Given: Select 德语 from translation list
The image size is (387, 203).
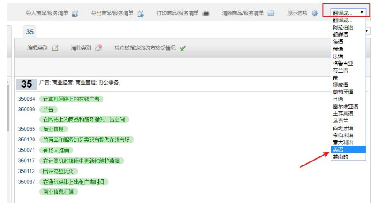Looking at the screenshot, I should [348, 42].
